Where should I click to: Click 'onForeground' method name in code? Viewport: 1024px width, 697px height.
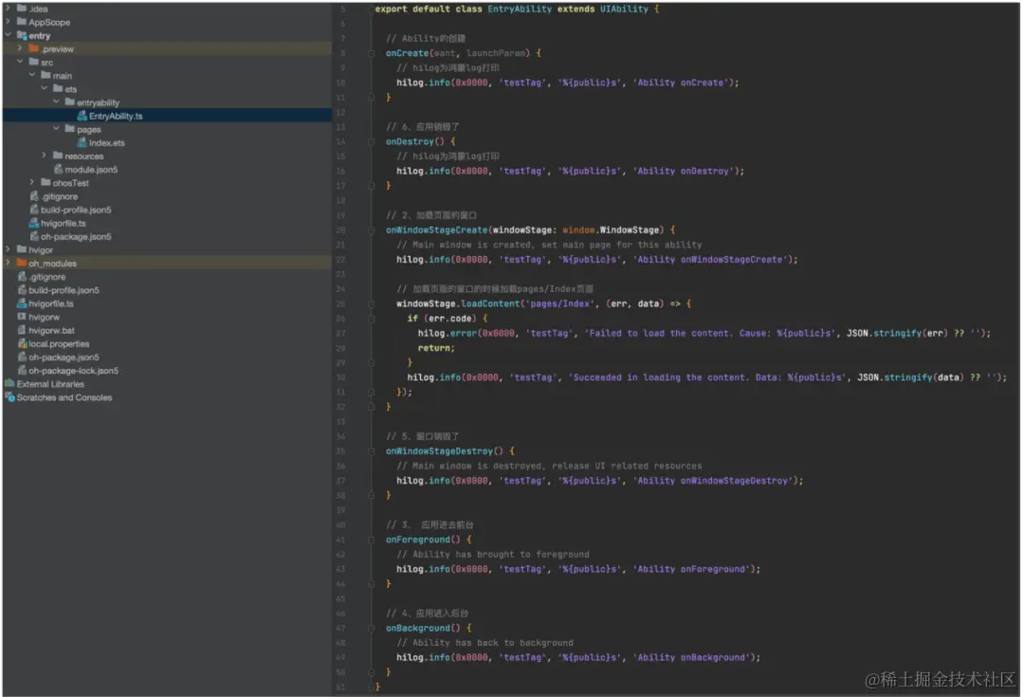418,540
